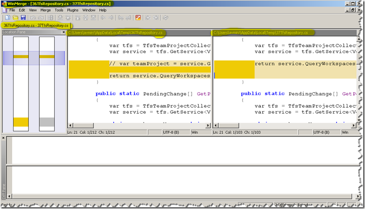Click the right pane 37TfsRepository.cs path header
The image size is (365, 209).
pyautogui.click(x=285, y=32)
